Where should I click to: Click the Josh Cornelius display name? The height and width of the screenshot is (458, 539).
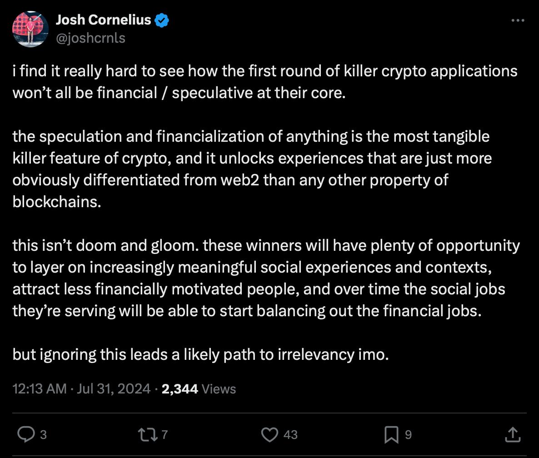tap(103, 20)
